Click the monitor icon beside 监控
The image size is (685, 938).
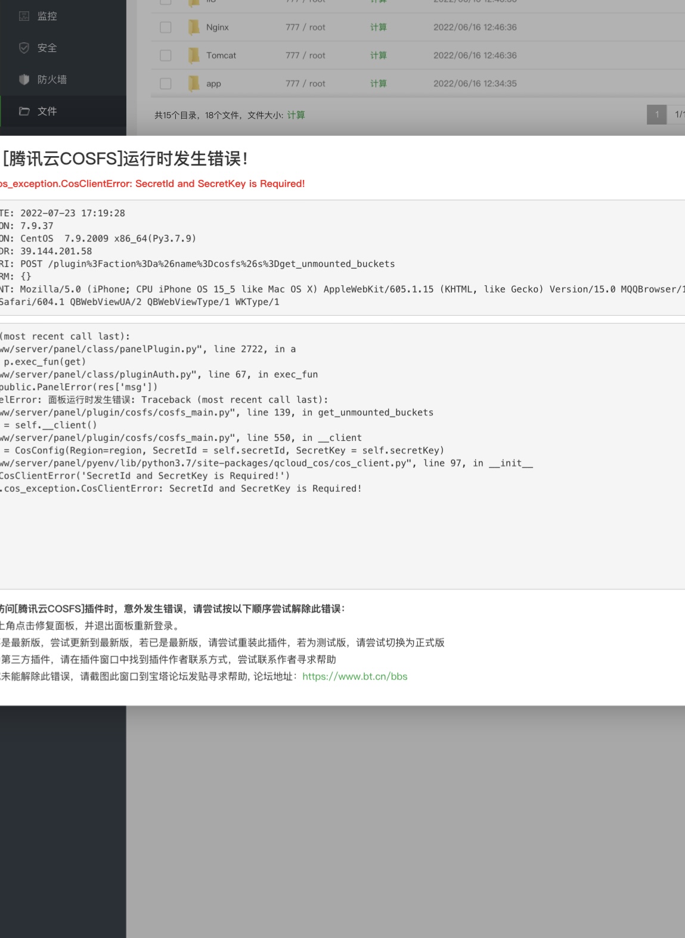(24, 16)
